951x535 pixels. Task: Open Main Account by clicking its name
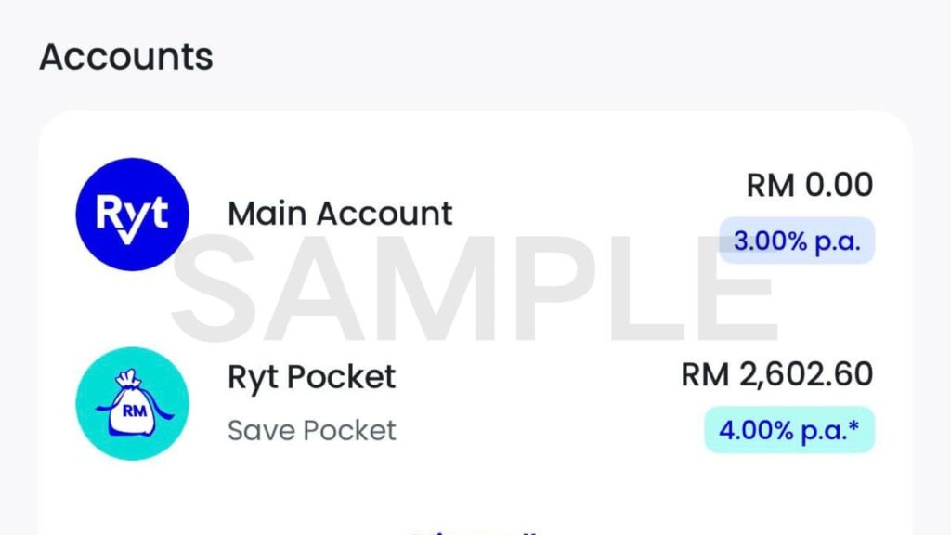(340, 214)
